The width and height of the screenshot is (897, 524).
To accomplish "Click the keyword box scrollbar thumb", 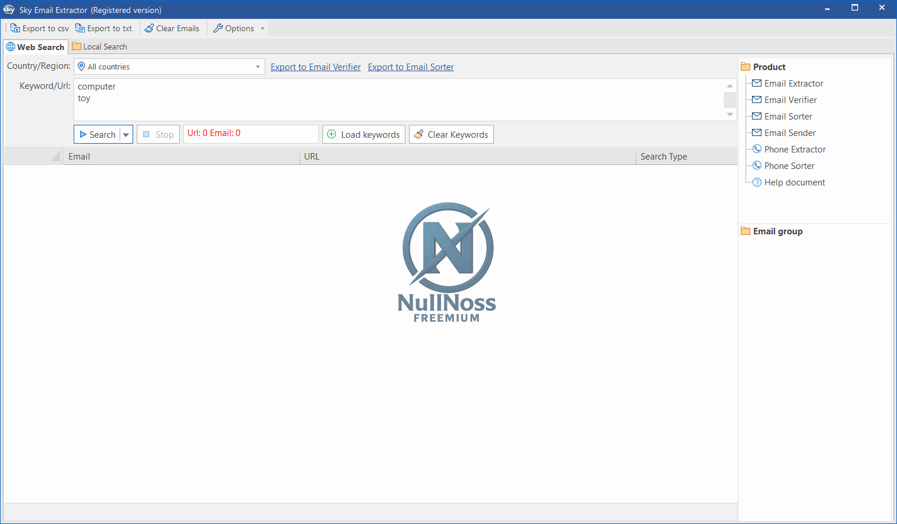I will tap(730, 100).
